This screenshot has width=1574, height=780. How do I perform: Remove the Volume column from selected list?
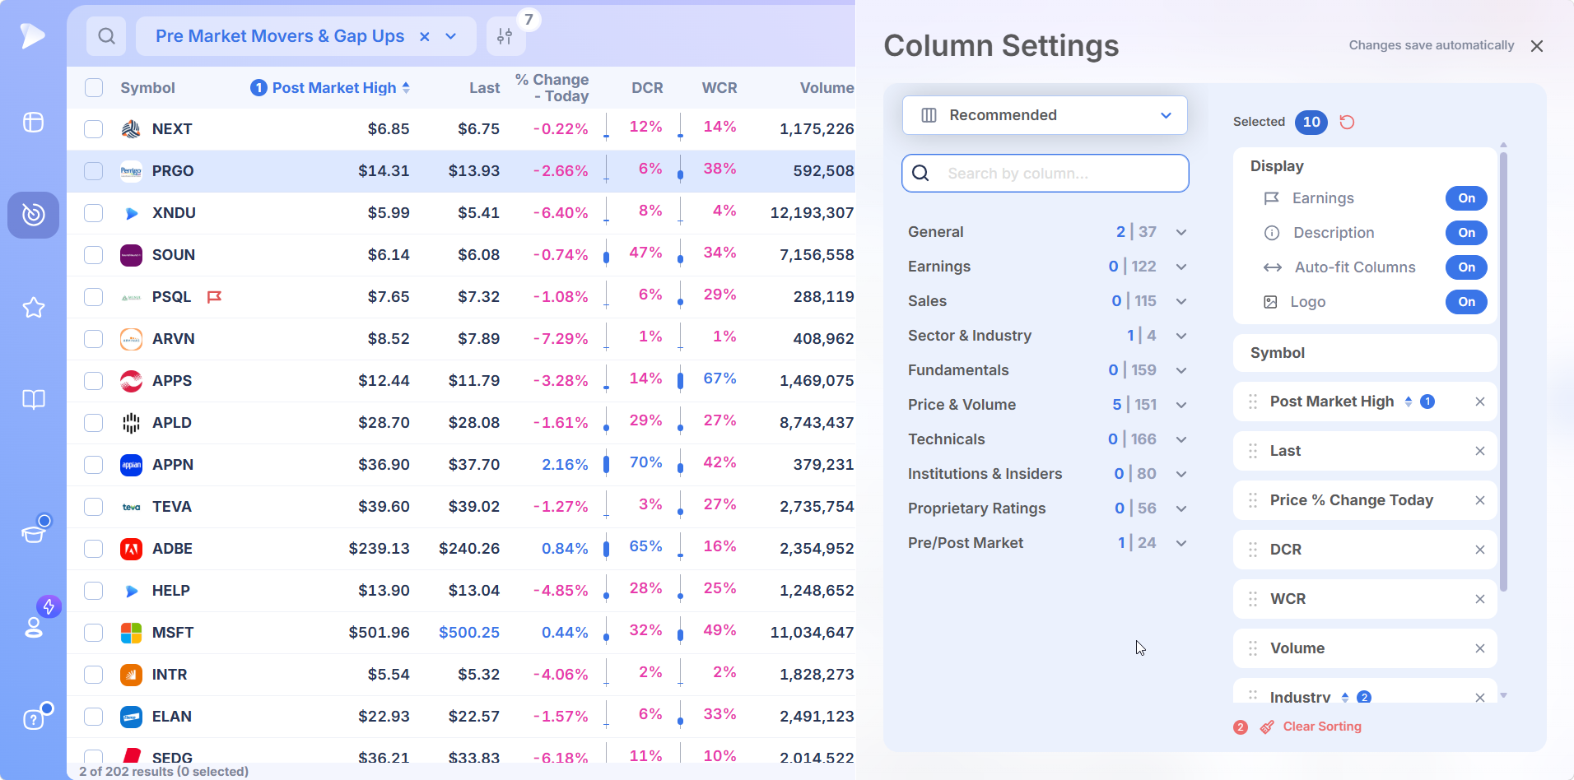(1480, 648)
